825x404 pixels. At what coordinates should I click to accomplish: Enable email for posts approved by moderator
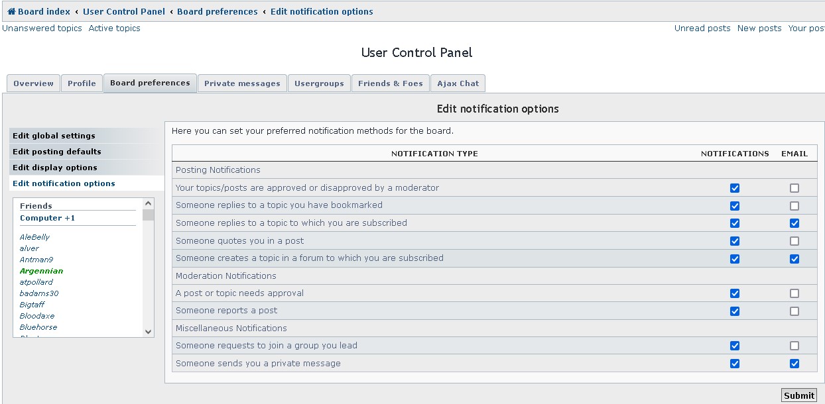(x=794, y=188)
